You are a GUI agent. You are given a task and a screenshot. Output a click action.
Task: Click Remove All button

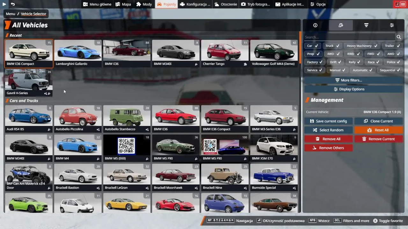pyautogui.click(x=328, y=139)
